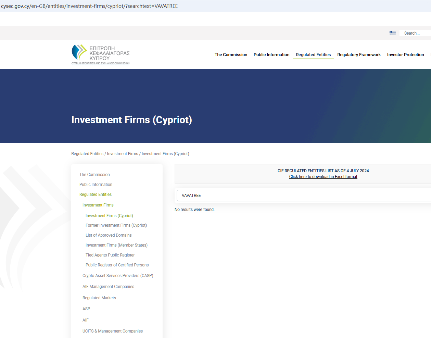Click the browser address bar URL
Image resolution: width=431 pixels, height=338 pixels.
click(x=89, y=6)
